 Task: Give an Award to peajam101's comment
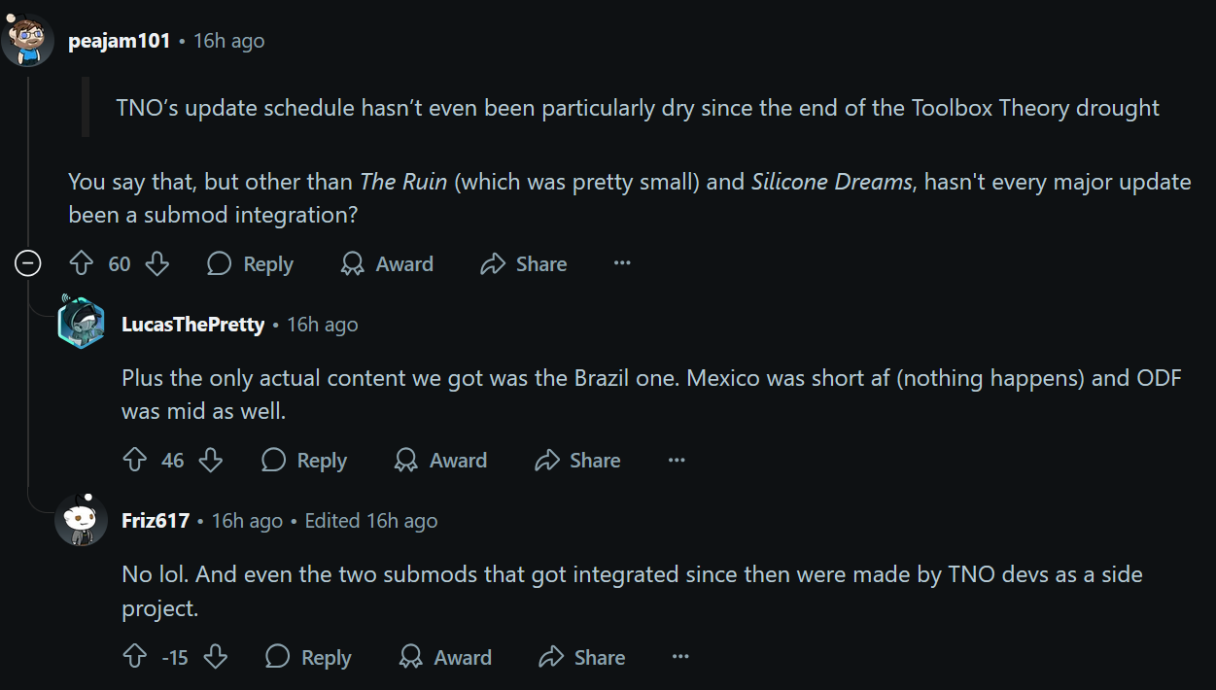point(387,263)
